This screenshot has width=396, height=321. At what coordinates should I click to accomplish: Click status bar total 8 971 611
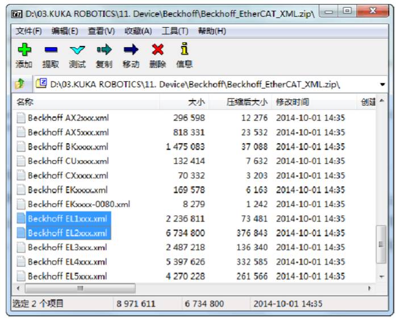(136, 303)
